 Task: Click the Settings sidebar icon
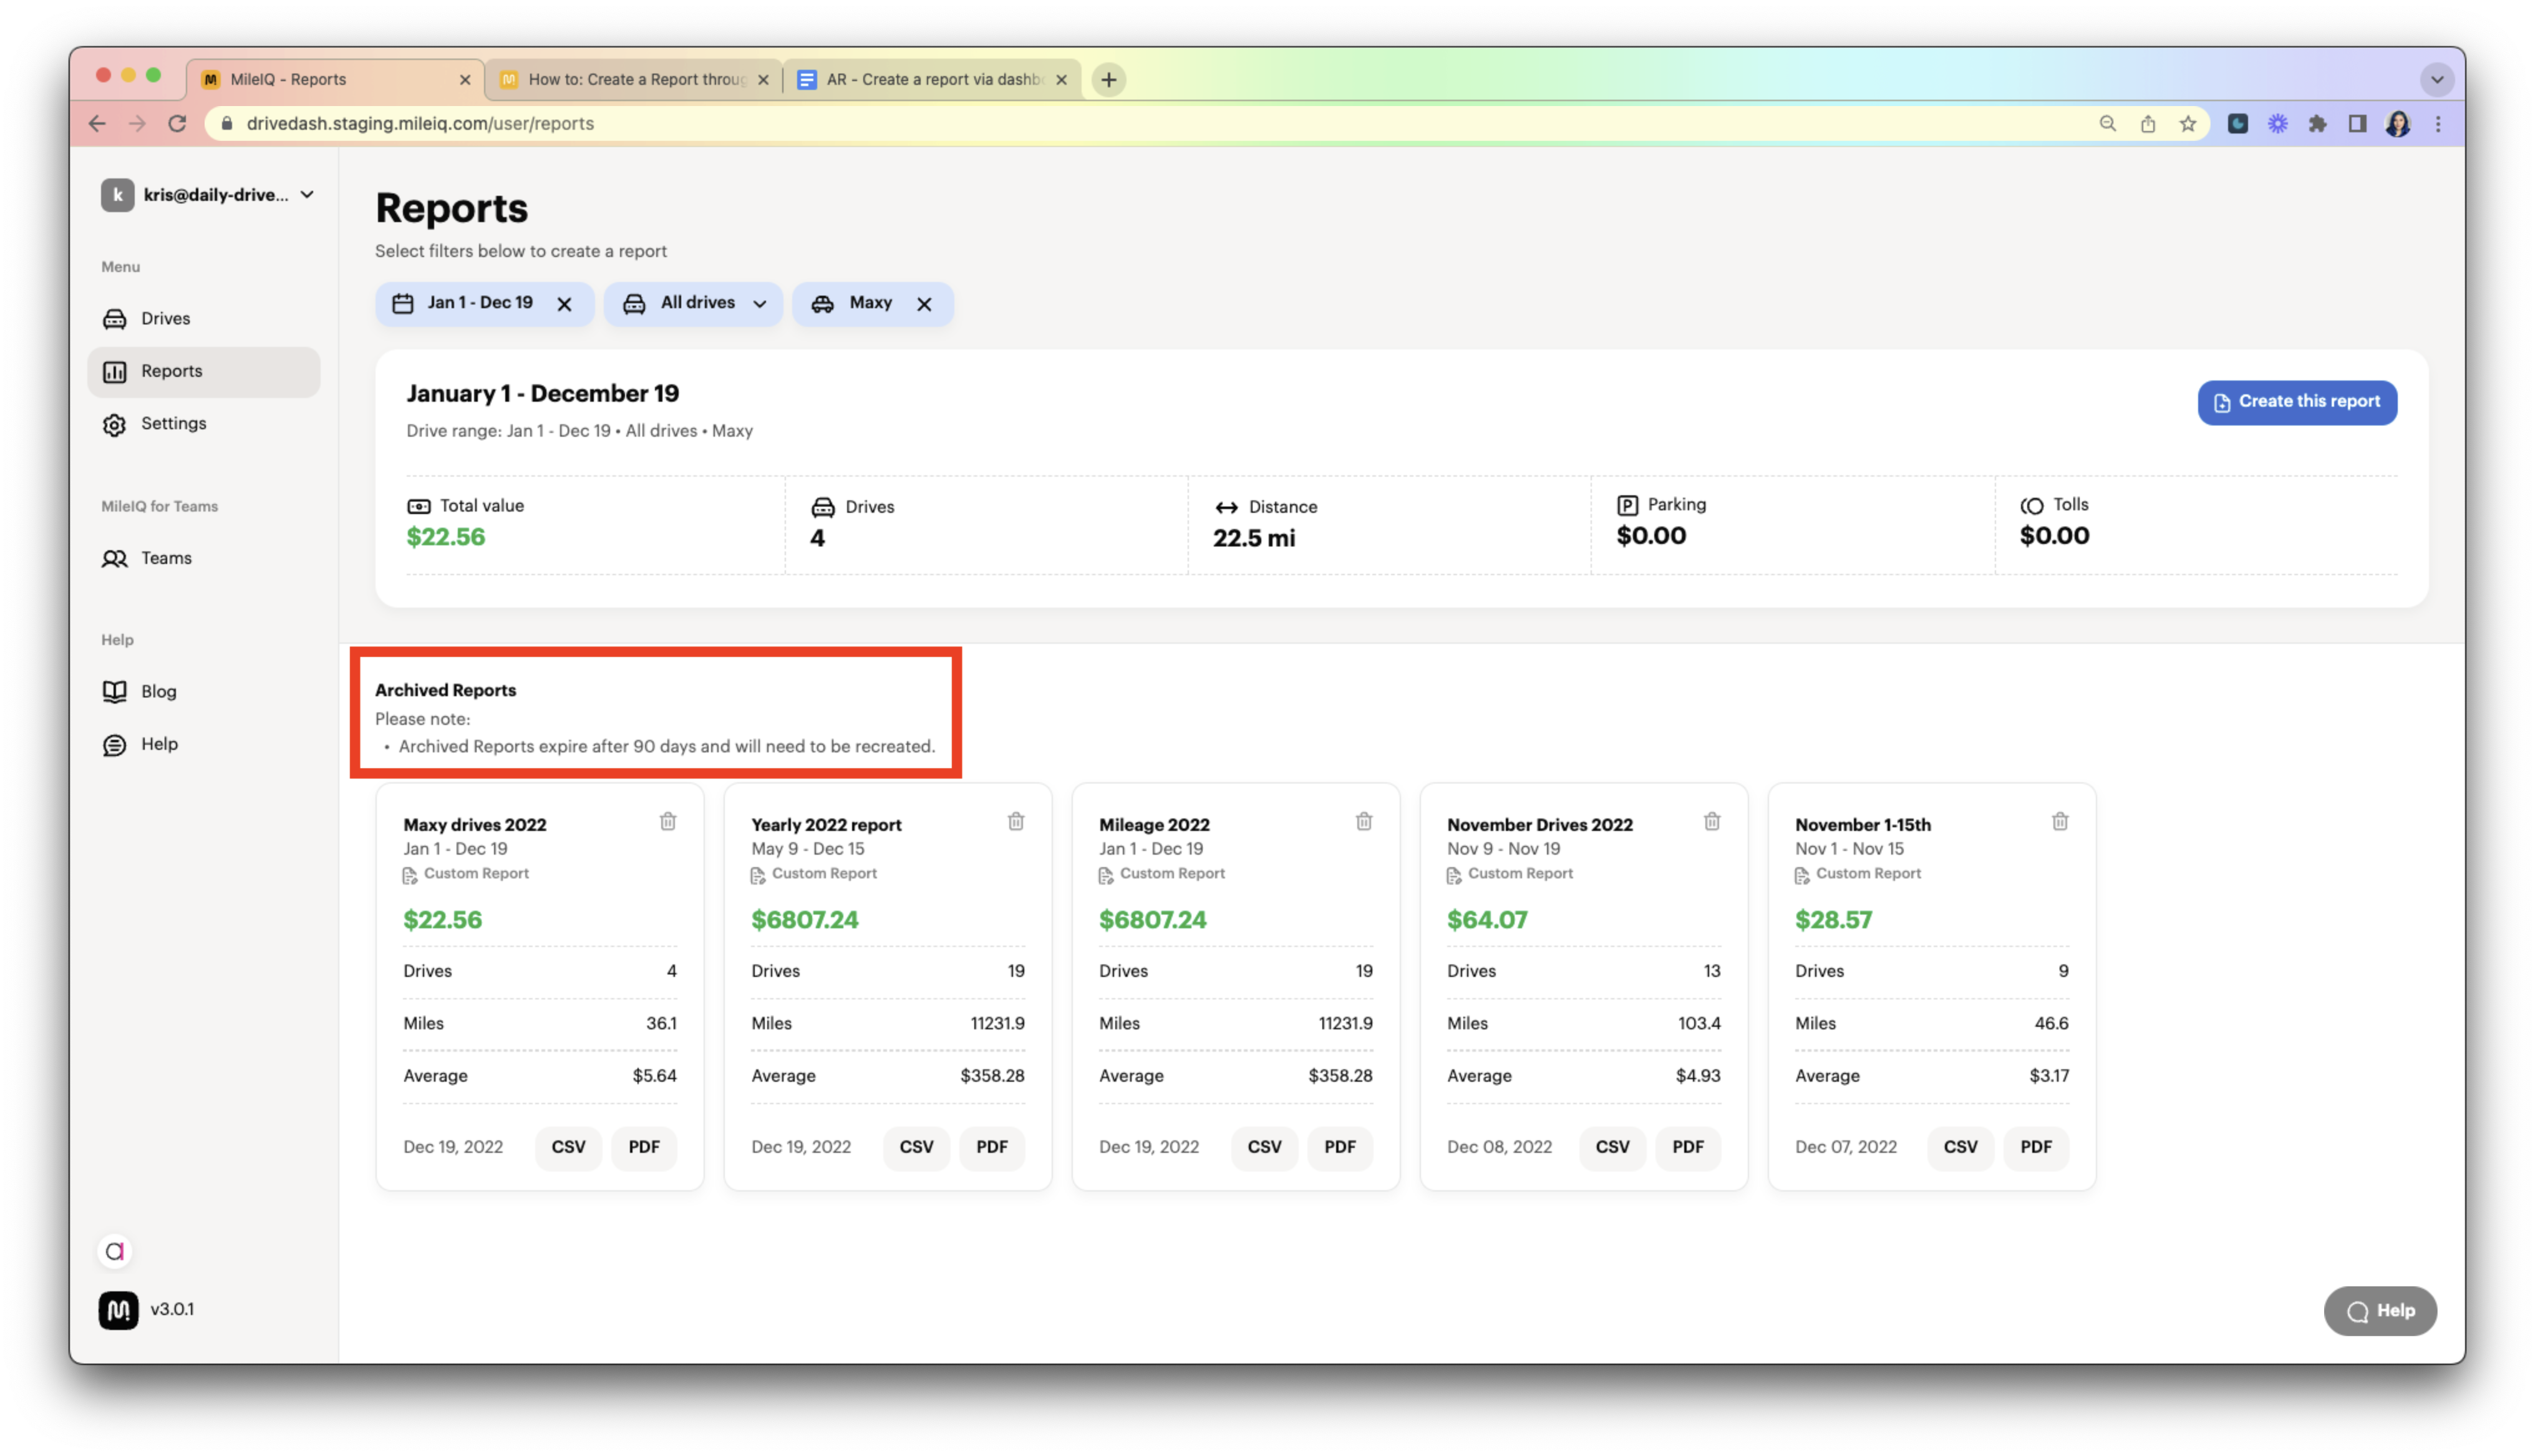(117, 423)
